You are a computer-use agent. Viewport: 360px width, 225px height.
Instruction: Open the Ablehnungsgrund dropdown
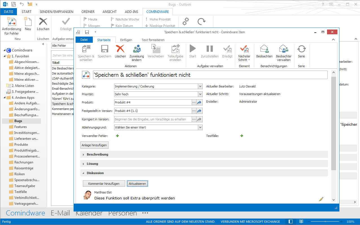click(x=200, y=127)
